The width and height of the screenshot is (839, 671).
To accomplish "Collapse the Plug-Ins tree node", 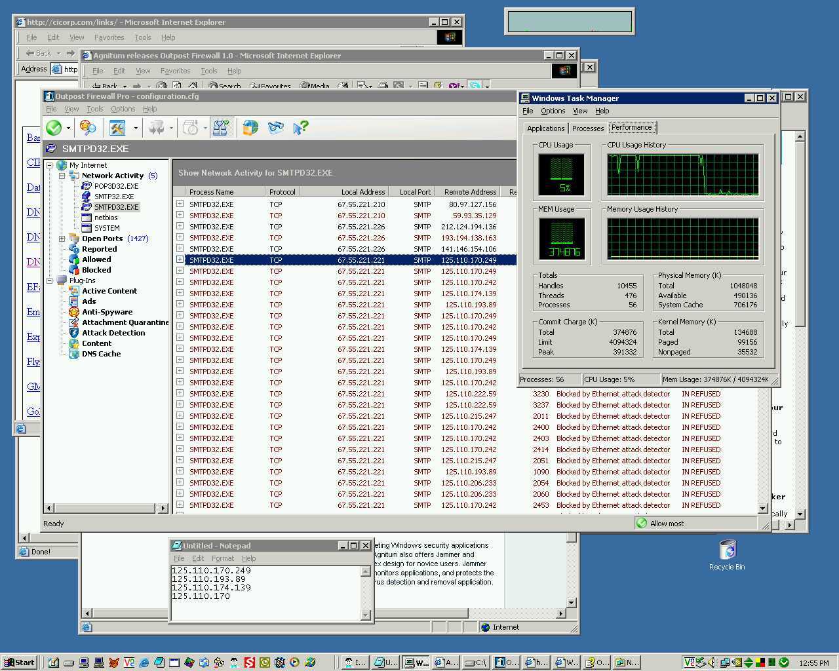I will [49, 280].
